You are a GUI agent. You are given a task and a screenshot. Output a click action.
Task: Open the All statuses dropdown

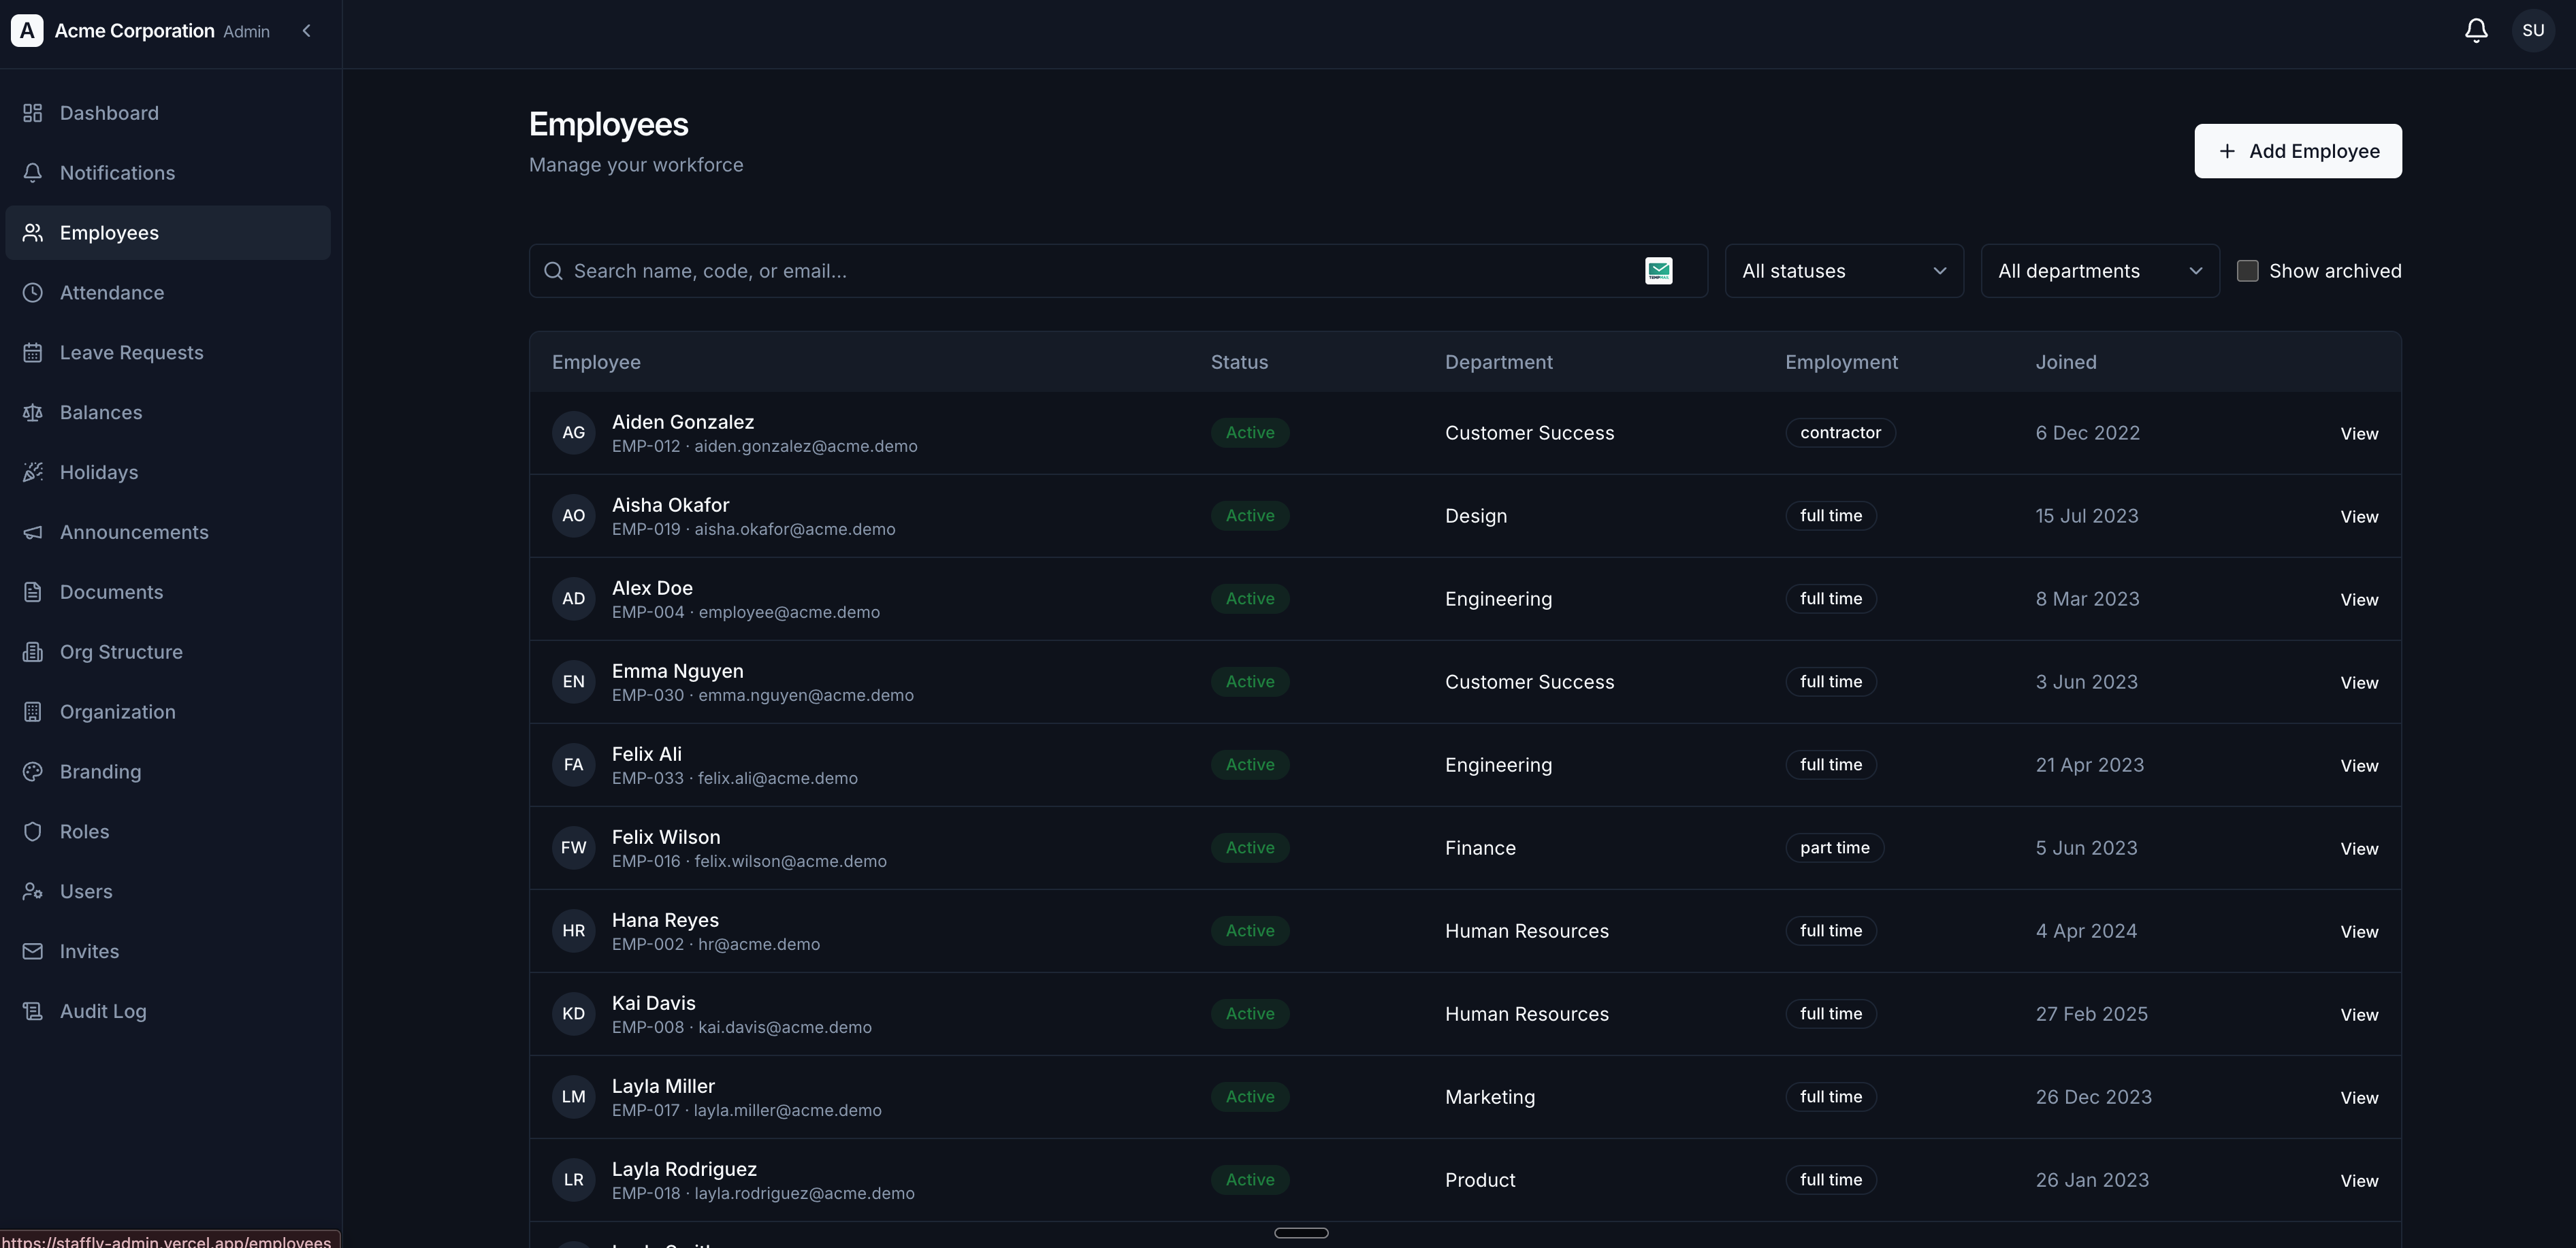tap(1844, 271)
